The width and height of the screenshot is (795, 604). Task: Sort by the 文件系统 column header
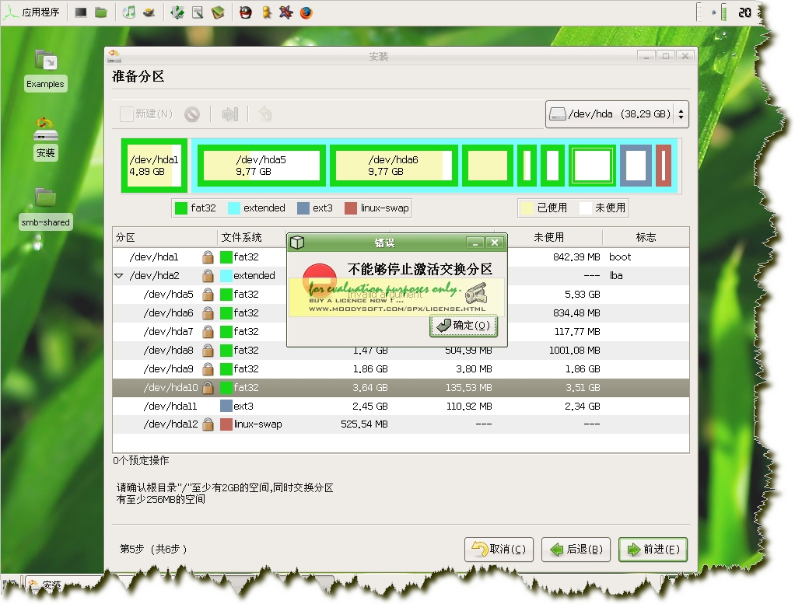click(252, 237)
